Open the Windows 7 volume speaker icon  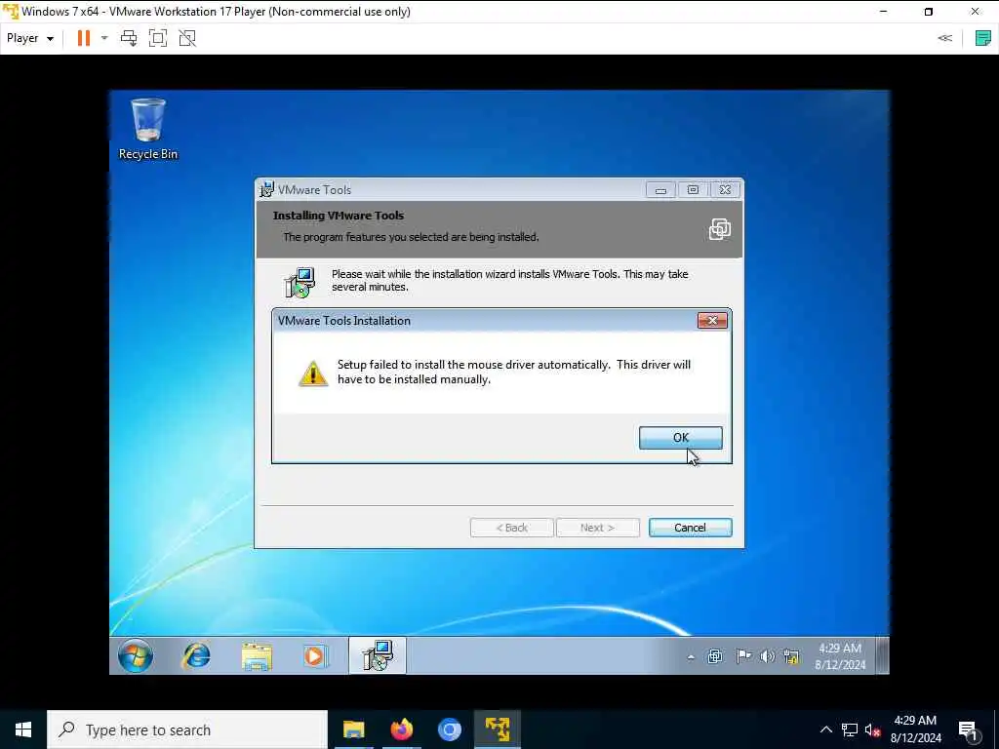point(767,656)
